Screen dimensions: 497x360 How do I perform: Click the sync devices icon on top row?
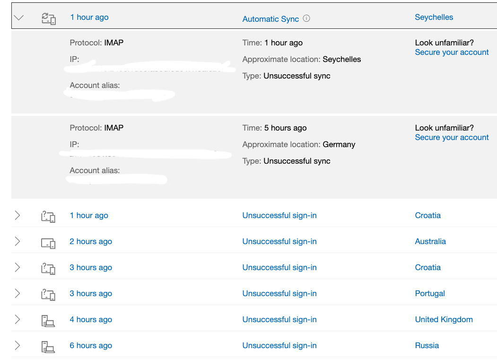[x=48, y=16]
